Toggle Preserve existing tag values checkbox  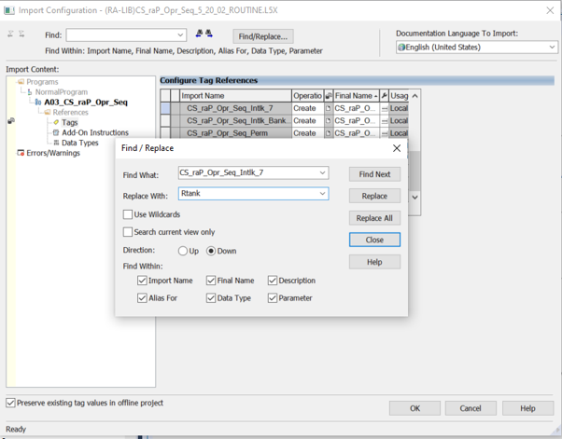(11, 403)
